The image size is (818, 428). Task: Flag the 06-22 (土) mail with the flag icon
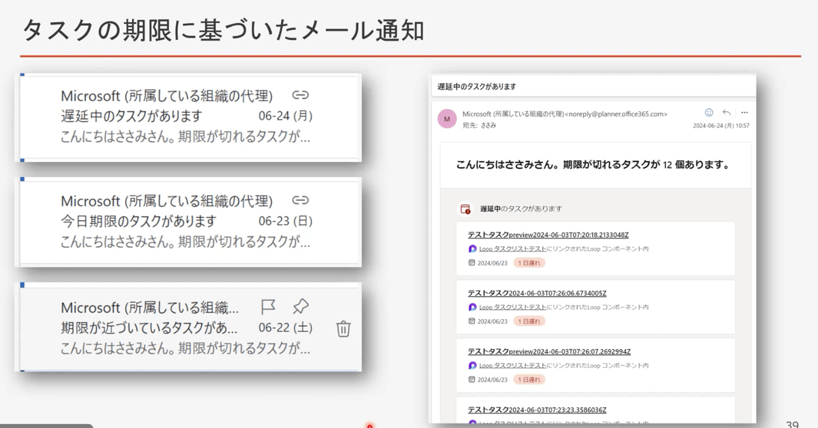[x=268, y=306]
